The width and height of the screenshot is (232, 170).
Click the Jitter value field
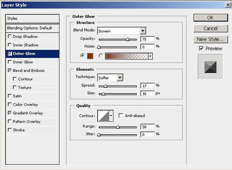pos(147,134)
